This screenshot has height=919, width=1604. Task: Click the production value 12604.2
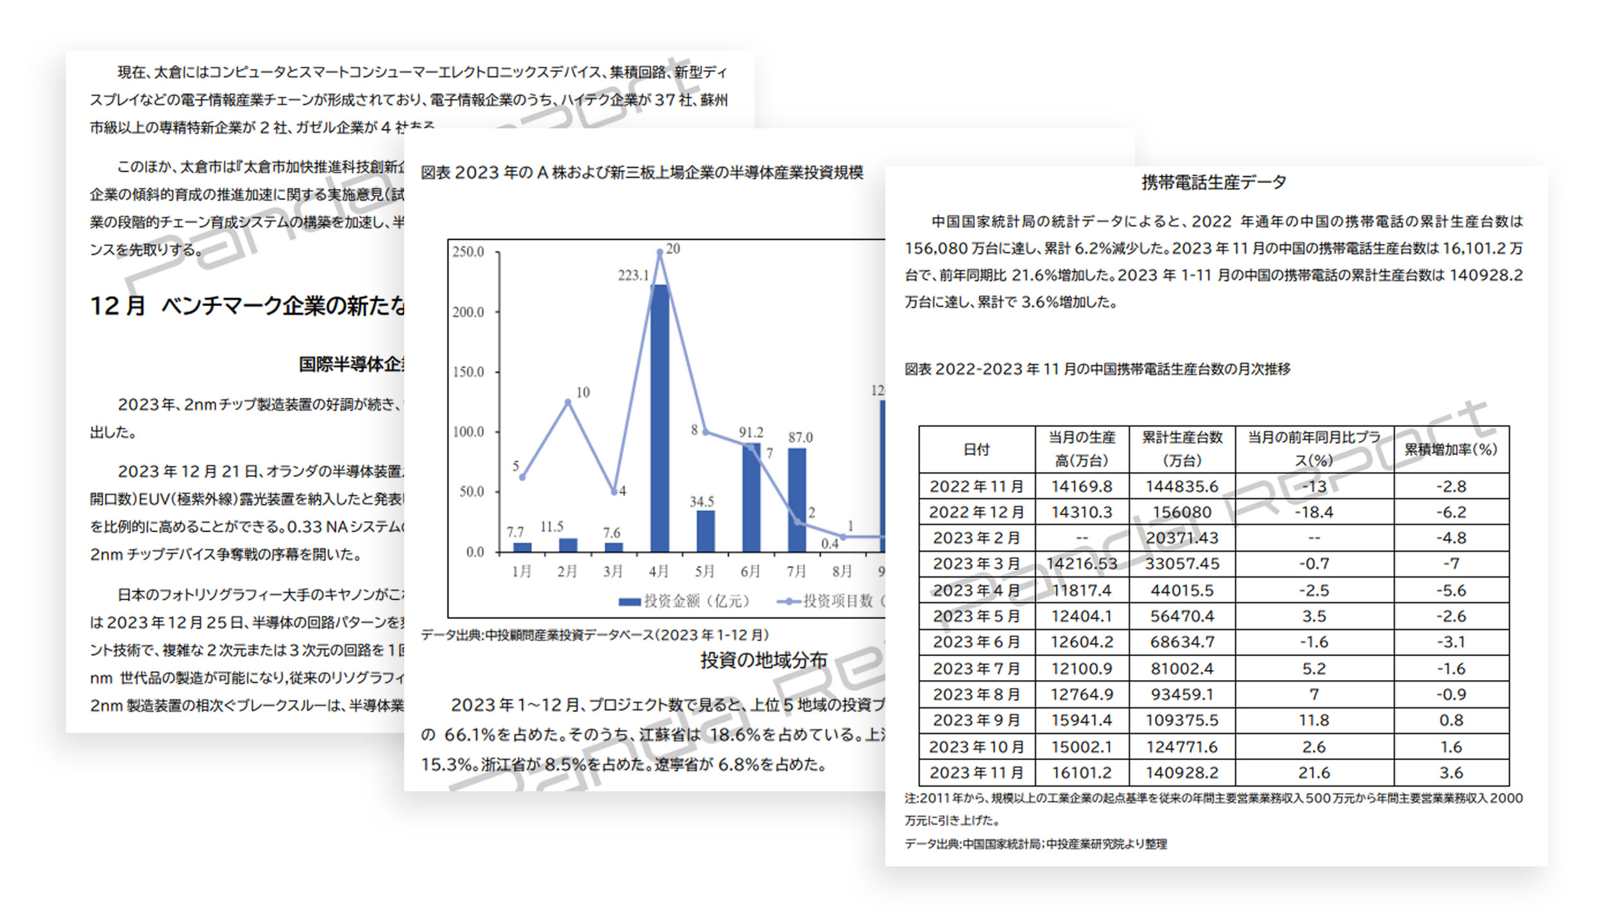click(1082, 642)
